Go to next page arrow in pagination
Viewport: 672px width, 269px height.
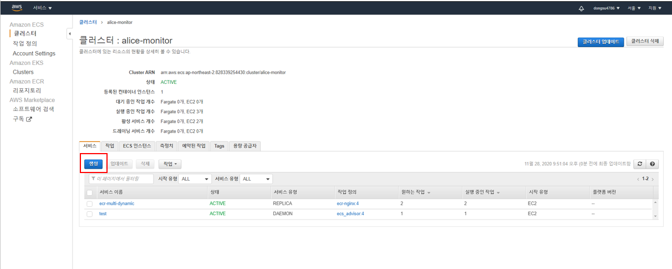653,179
